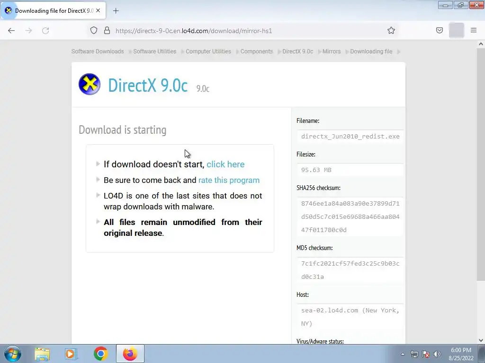Click the 'Download is starting' heading

pos(123,130)
